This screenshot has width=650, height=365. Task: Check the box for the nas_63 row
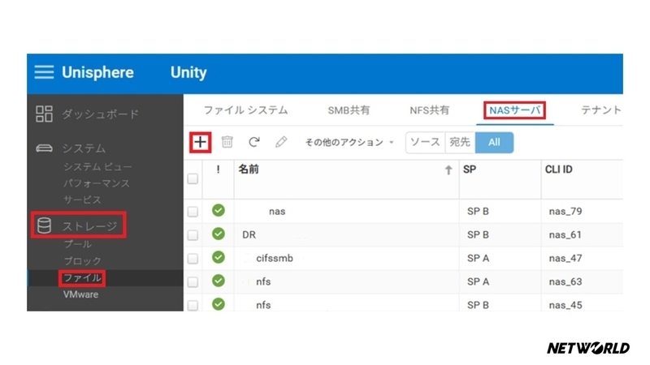click(x=193, y=281)
